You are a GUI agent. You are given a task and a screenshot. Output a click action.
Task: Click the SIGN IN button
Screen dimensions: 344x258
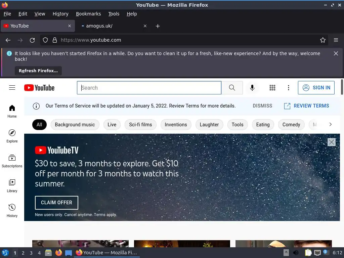coord(316,88)
